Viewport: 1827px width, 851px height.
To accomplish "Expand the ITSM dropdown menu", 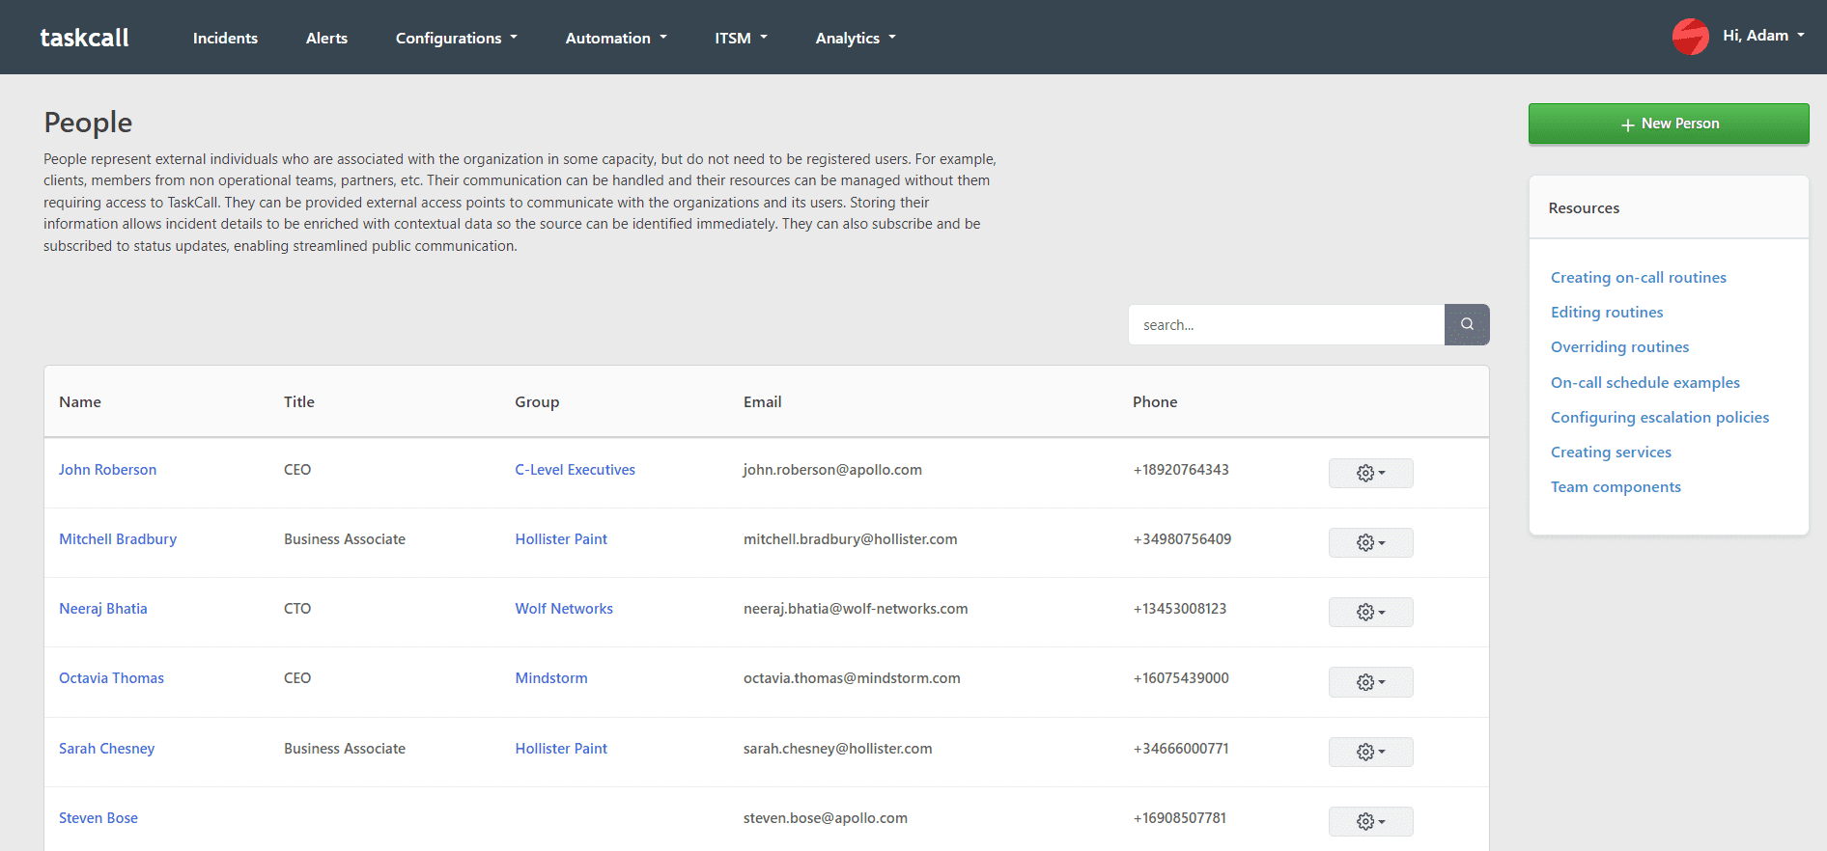I will coord(742,38).
